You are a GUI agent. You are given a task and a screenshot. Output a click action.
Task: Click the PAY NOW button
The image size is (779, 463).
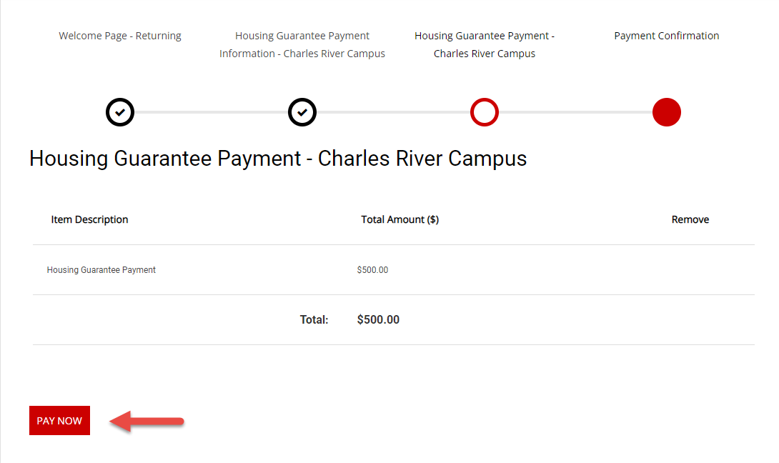coord(59,421)
